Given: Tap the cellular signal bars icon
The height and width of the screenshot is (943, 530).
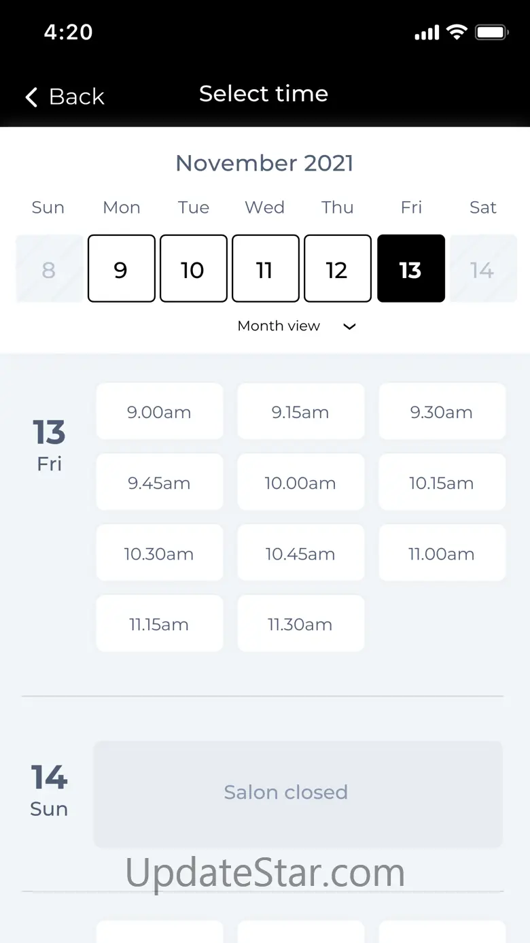Looking at the screenshot, I should (x=427, y=33).
